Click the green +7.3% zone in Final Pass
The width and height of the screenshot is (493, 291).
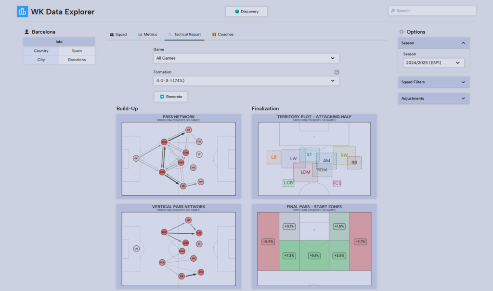click(289, 256)
